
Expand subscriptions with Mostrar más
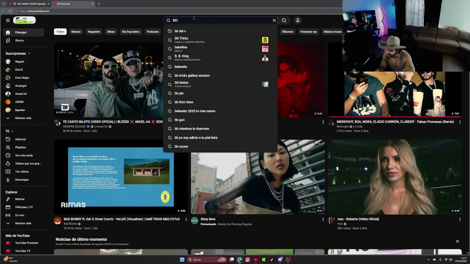[23, 118]
